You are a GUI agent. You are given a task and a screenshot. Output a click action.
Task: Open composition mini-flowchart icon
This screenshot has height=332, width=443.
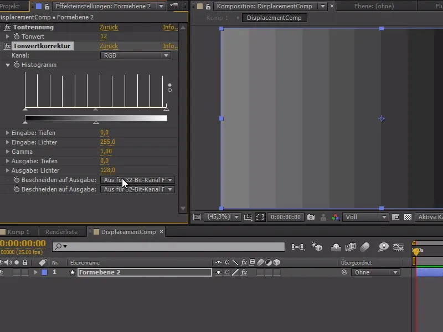298,247
